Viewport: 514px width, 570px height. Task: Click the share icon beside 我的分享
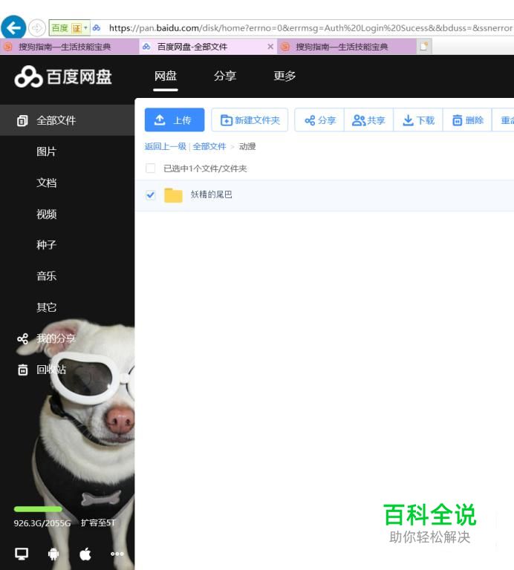tap(22, 338)
